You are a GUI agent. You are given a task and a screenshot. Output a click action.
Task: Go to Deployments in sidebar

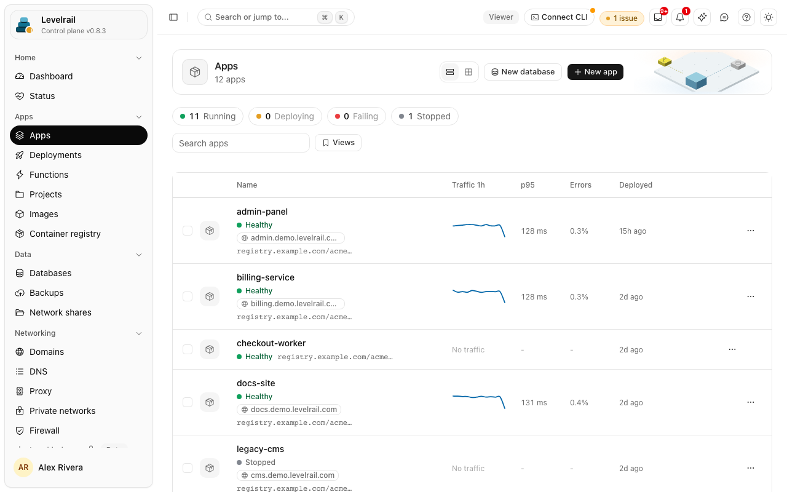click(79, 155)
